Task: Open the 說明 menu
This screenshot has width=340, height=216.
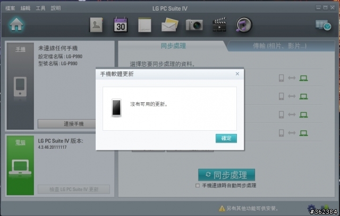Action: (x=56, y=8)
